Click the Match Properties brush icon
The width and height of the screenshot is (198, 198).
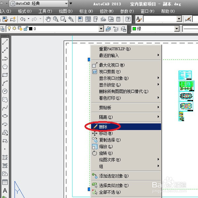point(5,19)
